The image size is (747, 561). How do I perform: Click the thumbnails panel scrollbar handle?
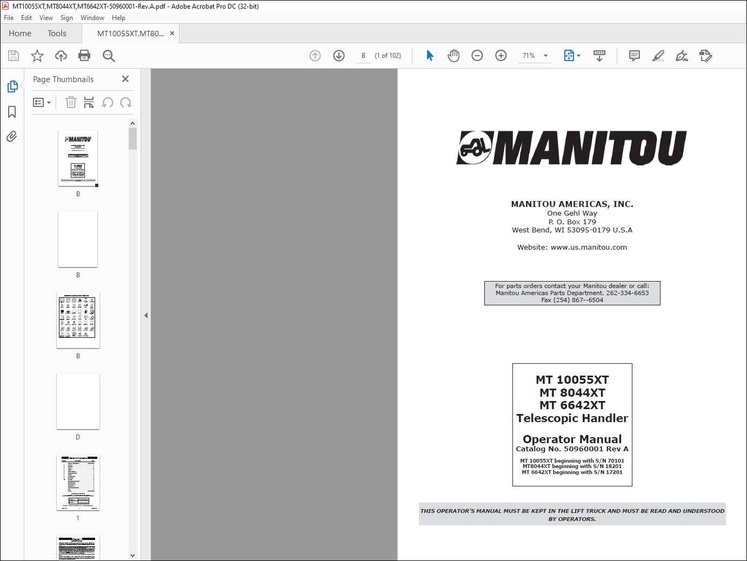coord(132,138)
